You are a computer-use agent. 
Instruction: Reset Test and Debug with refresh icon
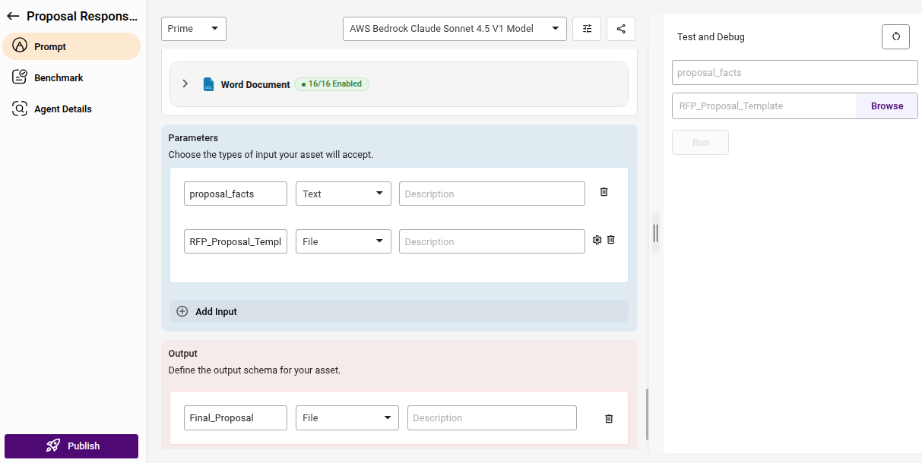[x=895, y=36]
